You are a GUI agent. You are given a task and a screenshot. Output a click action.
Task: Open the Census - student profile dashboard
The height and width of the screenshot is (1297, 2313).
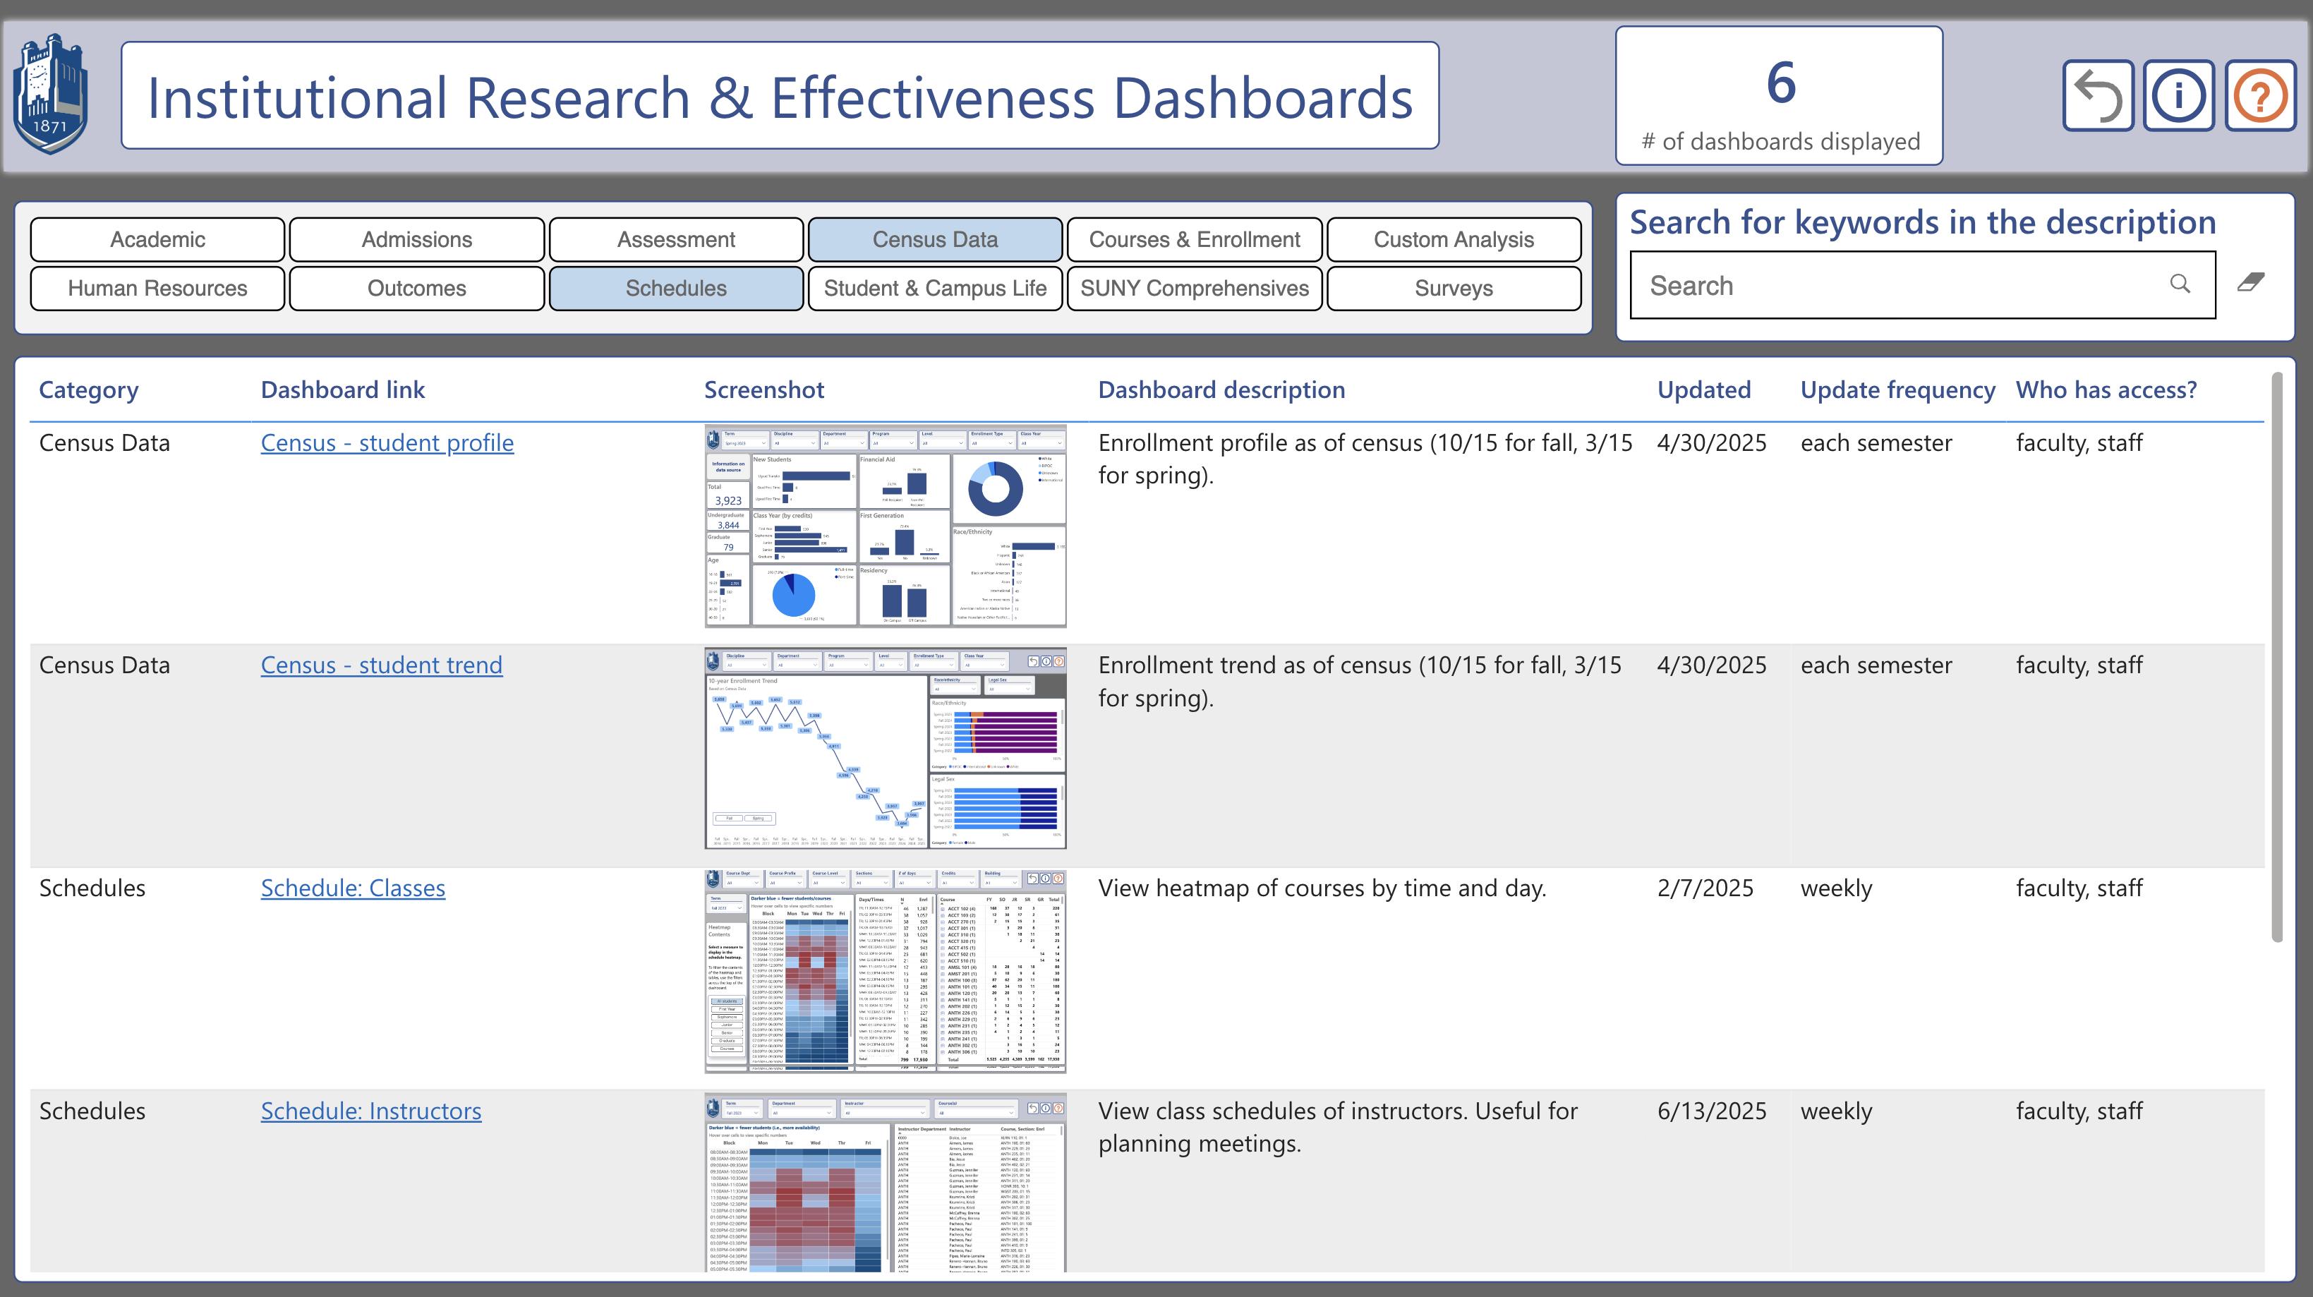(386, 442)
